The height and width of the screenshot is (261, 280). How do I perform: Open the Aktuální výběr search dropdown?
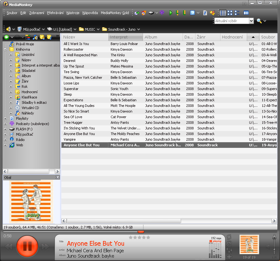pyautogui.click(x=251, y=21)
